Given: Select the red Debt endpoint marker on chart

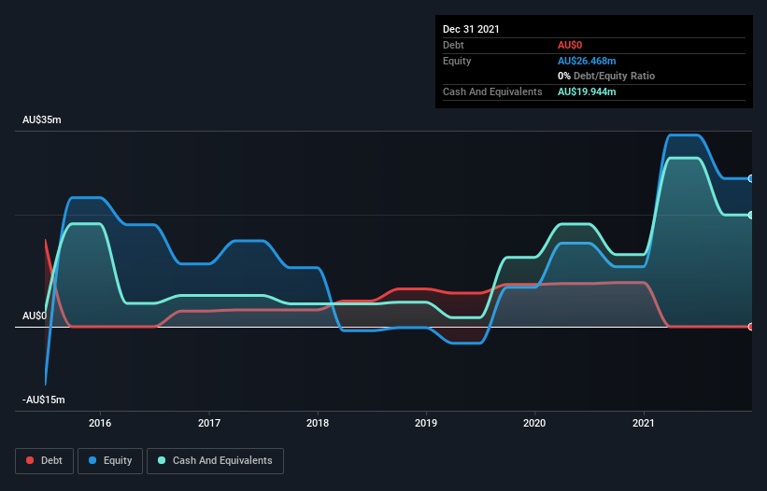Looking at the screenshot, I should point(751,327).
